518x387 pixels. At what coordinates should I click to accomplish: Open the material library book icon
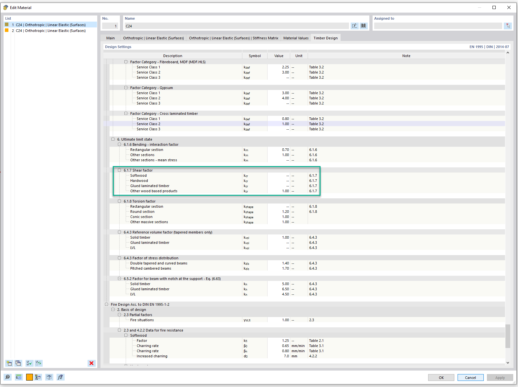(x=364, y=26)
